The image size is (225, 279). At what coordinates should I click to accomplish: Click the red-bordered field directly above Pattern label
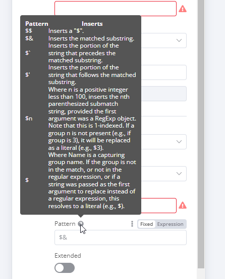tap(159, 206)
